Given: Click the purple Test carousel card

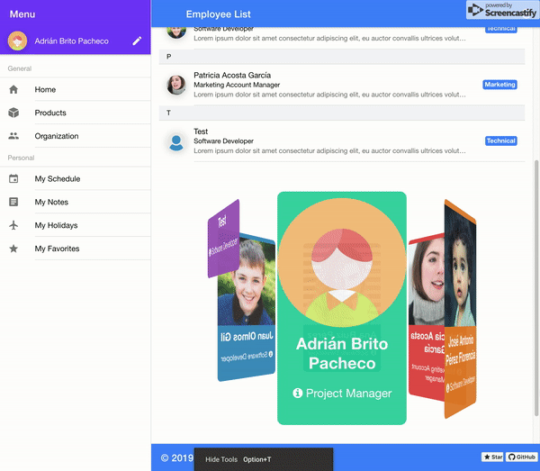Looking at the screenshot, I should [223, 239].
